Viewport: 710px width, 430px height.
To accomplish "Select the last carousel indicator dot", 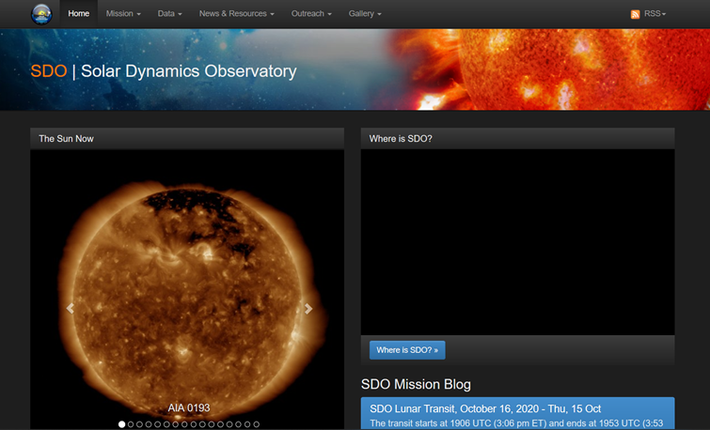I will (x=257, y=424).
